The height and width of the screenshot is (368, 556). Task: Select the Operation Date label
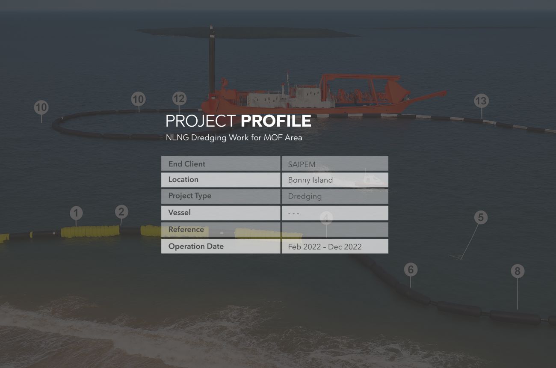click(221, 246)
